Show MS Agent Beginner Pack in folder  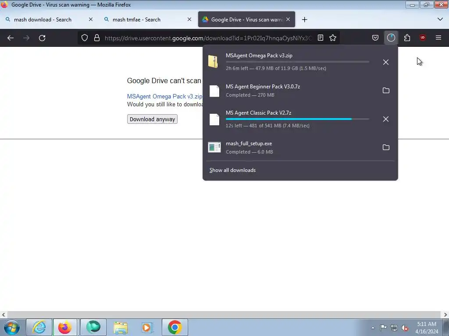click(386, 91)
